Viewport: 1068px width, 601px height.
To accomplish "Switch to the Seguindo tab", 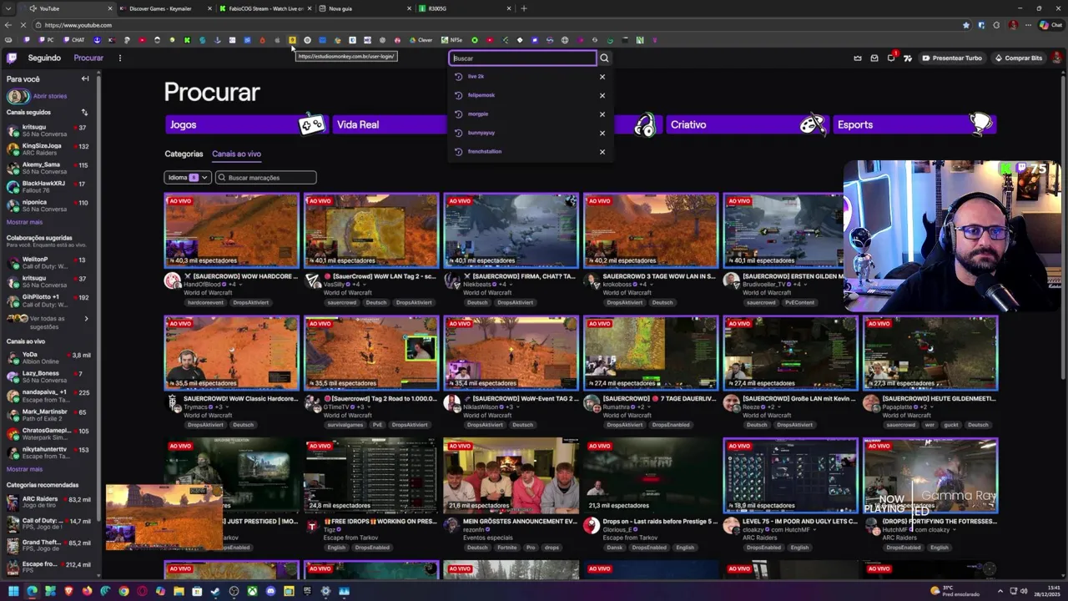I will [44, 58].
